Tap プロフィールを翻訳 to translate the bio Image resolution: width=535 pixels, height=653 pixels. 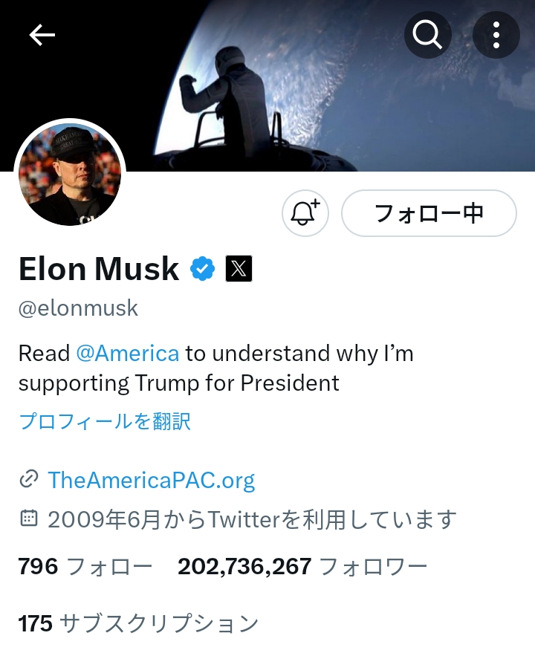tap(105, 422)
